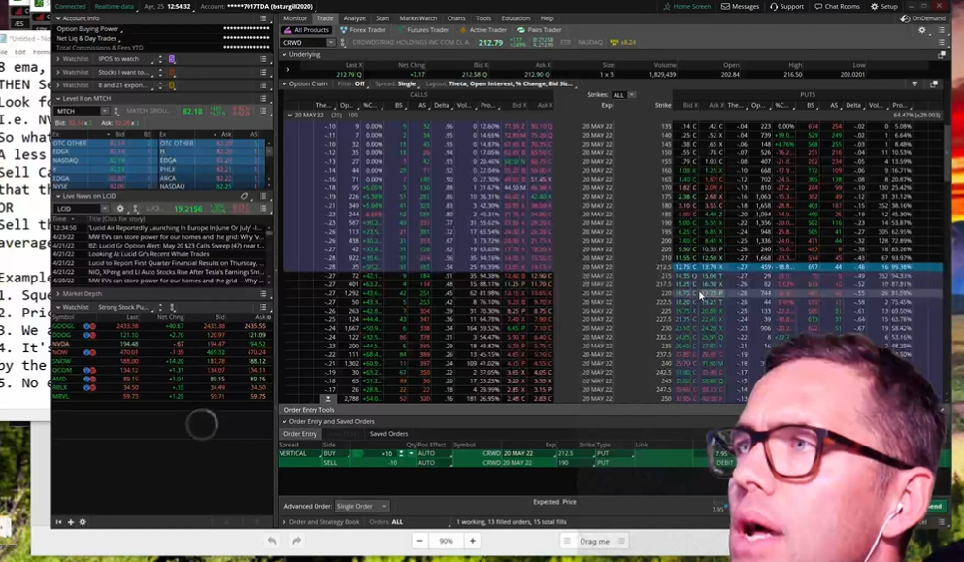Viewport: 964px width, 562px height.
Task: Zoom in with the plus button
Action: 472,541
